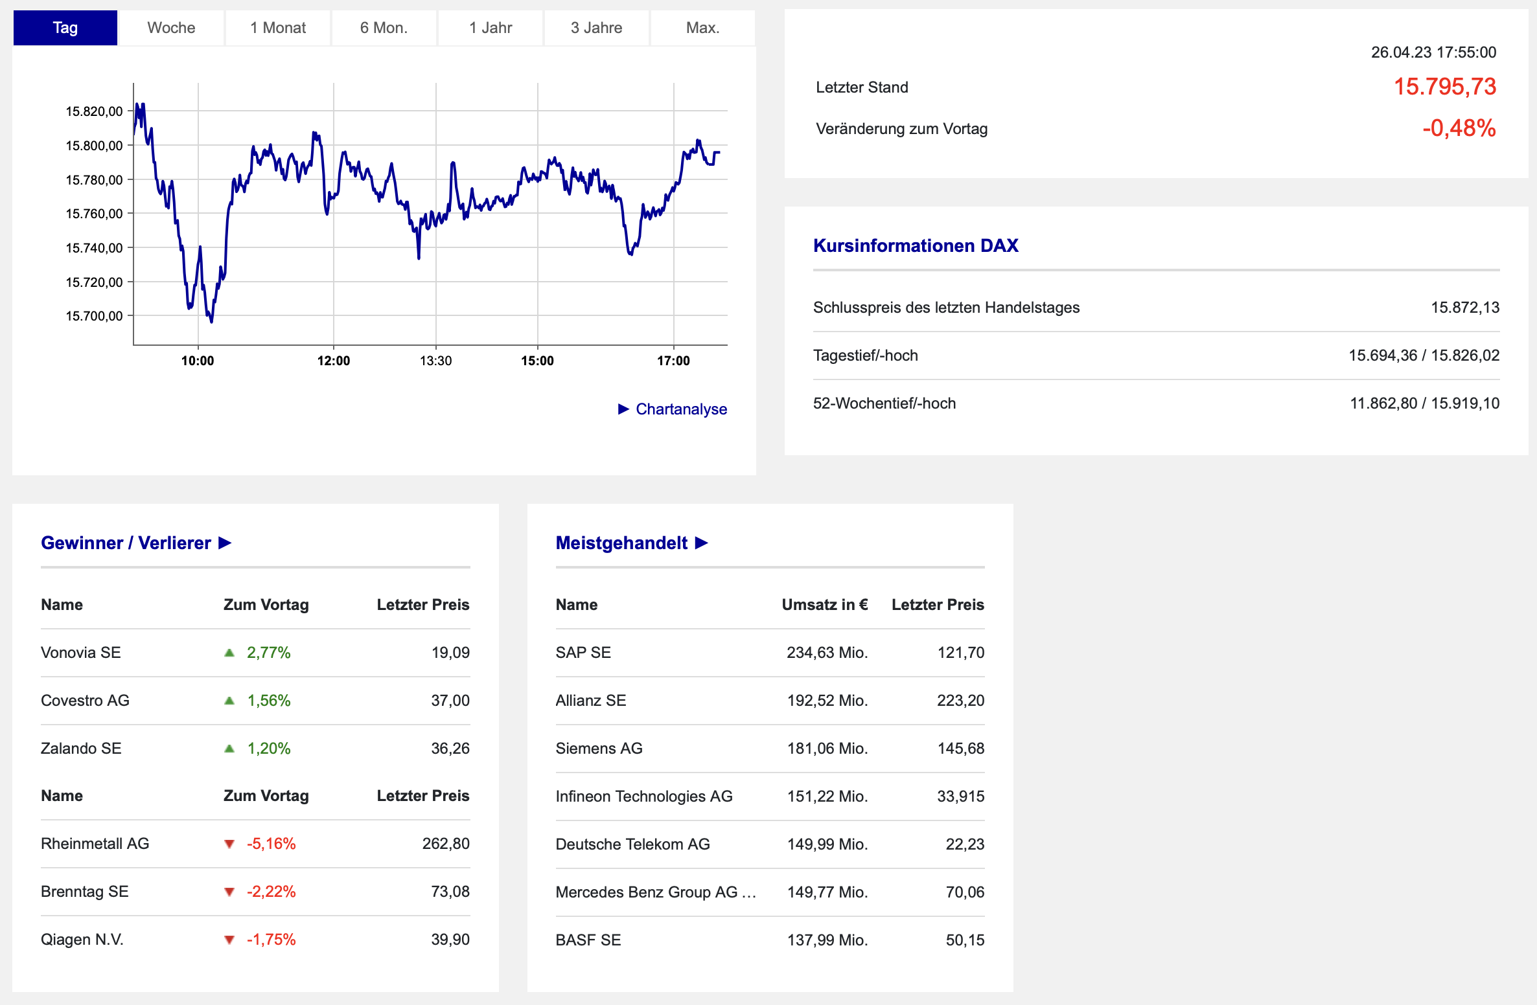Click the arrow icon before Chartanalyse
The width and height of the screenshot is (1537, 1005).
tap(623, 409)
